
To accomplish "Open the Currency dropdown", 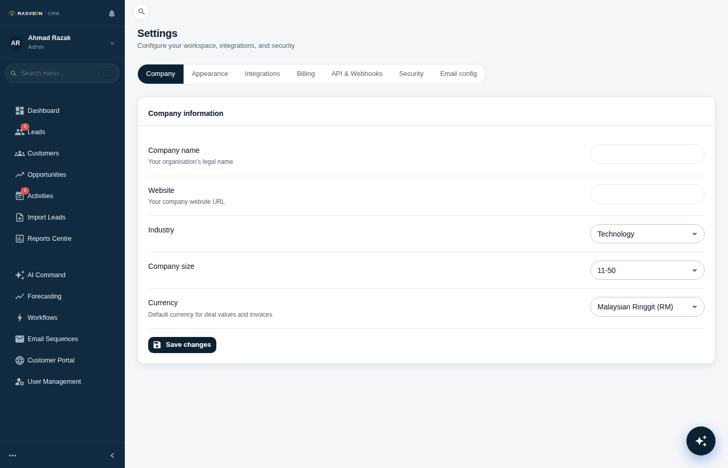I will [x=647, y=307].
